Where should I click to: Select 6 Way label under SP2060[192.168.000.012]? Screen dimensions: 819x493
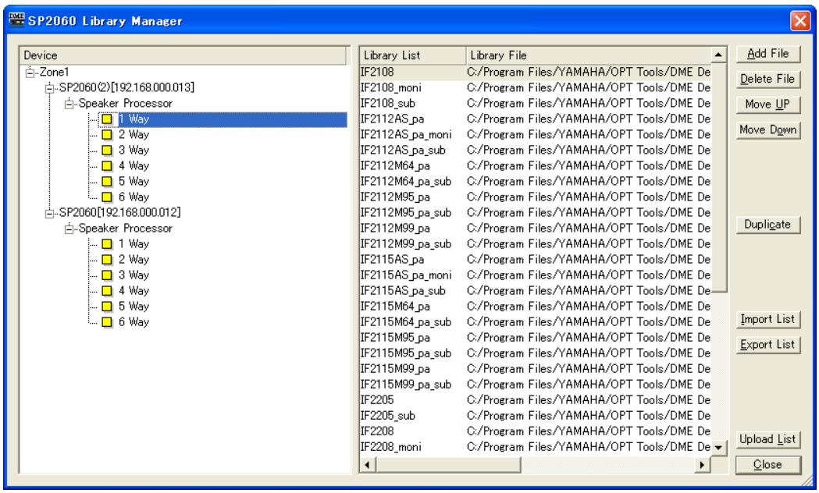coord(134,322)
